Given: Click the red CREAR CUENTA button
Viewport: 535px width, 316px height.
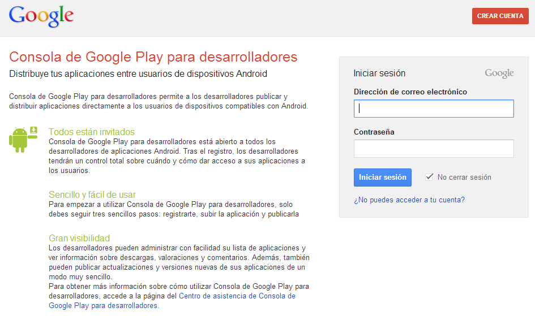Looking at the screenshot, I should (500, 16).
